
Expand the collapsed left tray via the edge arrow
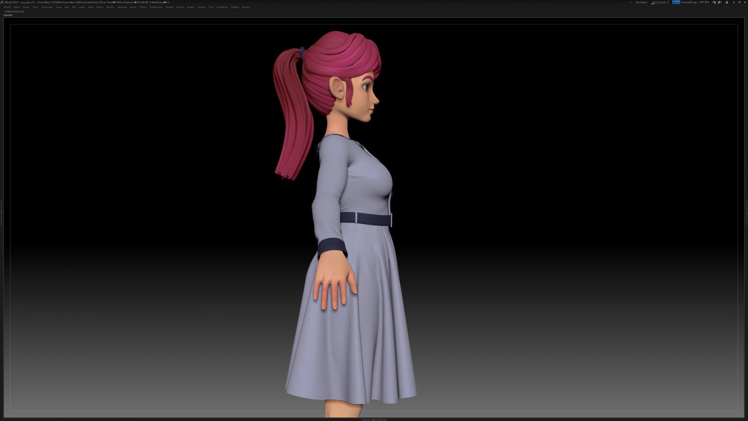click(1, 212)
